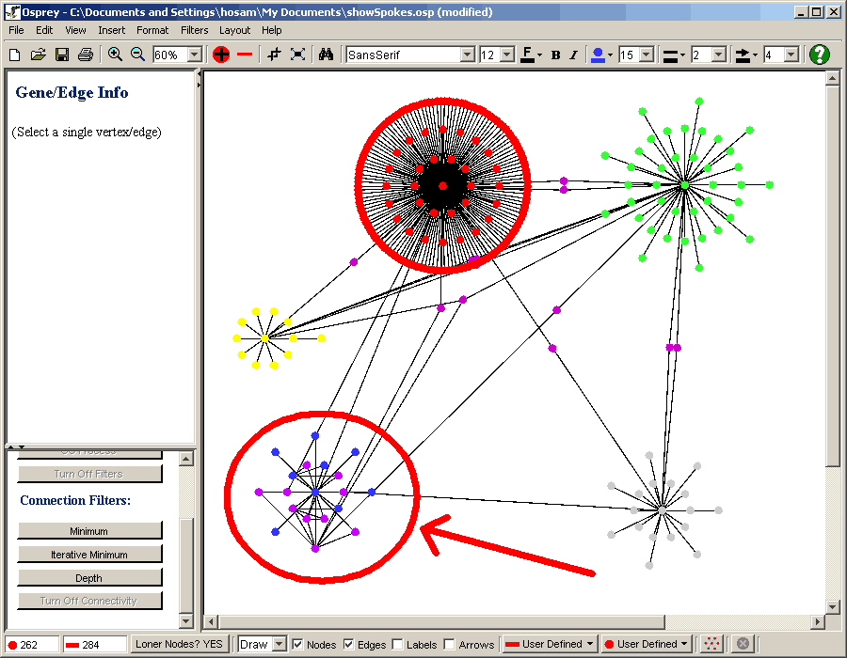Open the SansSerif font dropdown
The width and height of the screenshot is (847, 658).
(468, 55)
